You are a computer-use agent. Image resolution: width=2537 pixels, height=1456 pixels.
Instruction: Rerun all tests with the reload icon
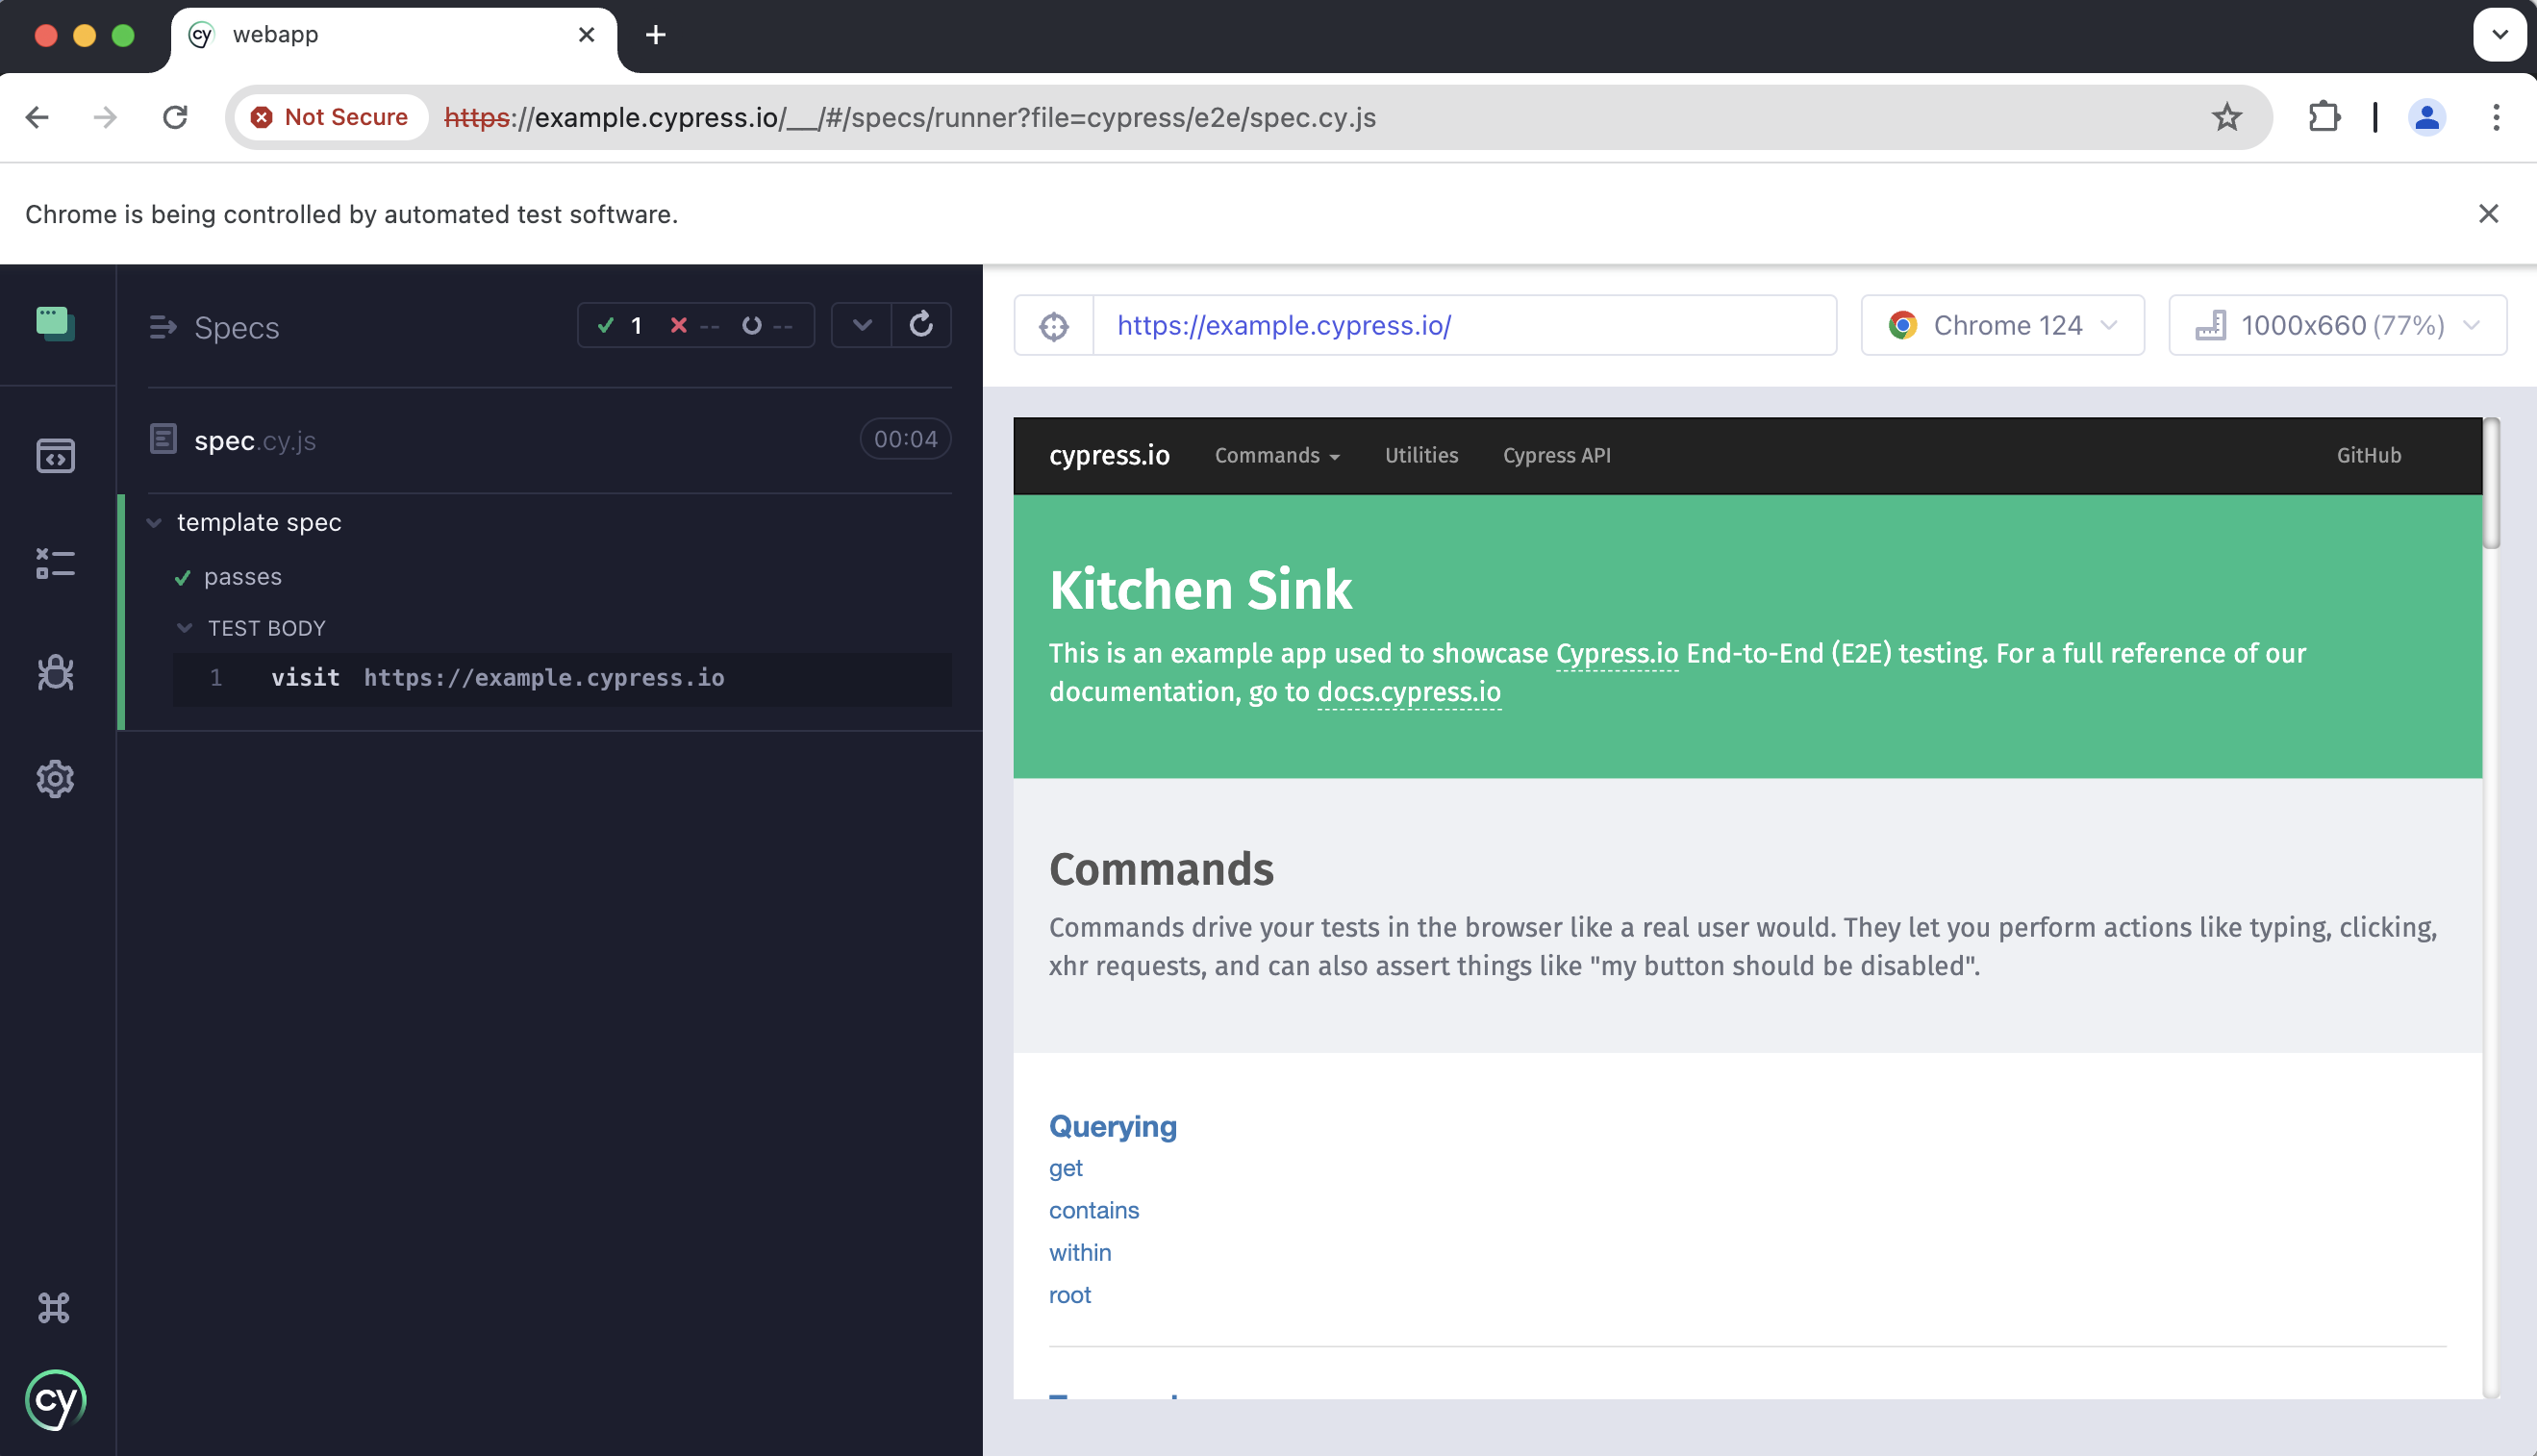(x=921, y=325)
